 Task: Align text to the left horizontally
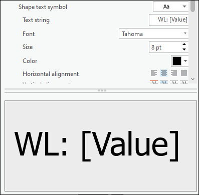click(x=154, y=73)
